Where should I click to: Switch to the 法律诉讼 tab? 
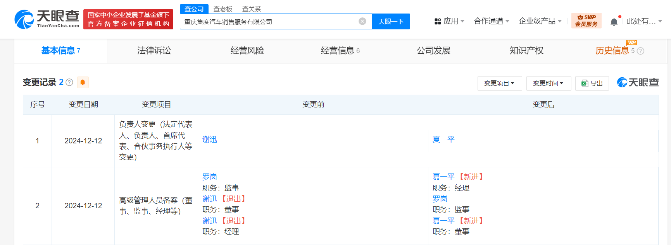154,51
